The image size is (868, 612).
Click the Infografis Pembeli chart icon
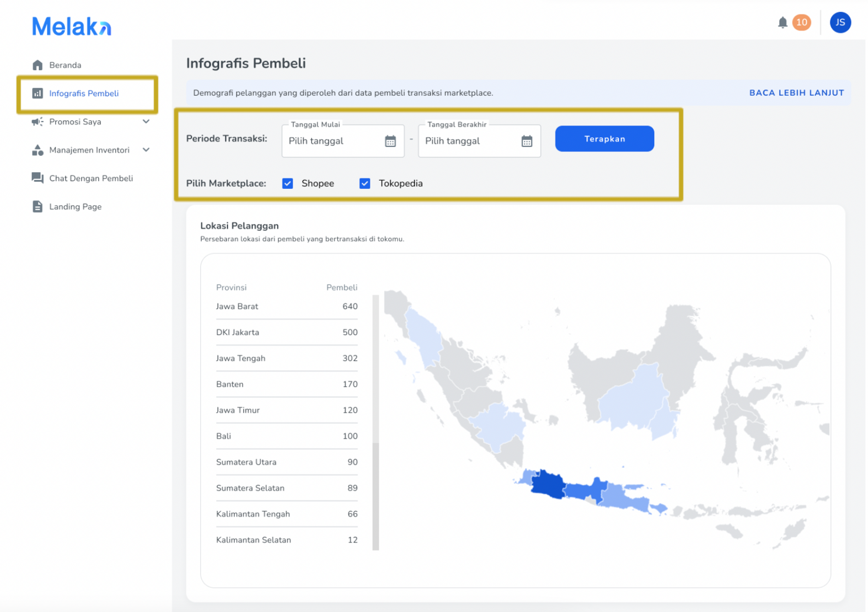(x=38, y=93)
